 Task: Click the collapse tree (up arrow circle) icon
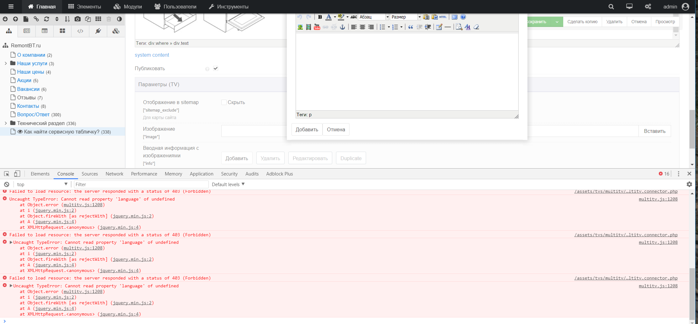click(15, 19)
